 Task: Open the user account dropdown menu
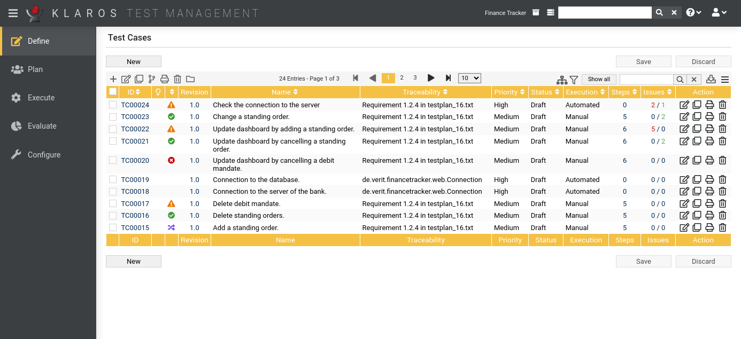click(719, 13)
